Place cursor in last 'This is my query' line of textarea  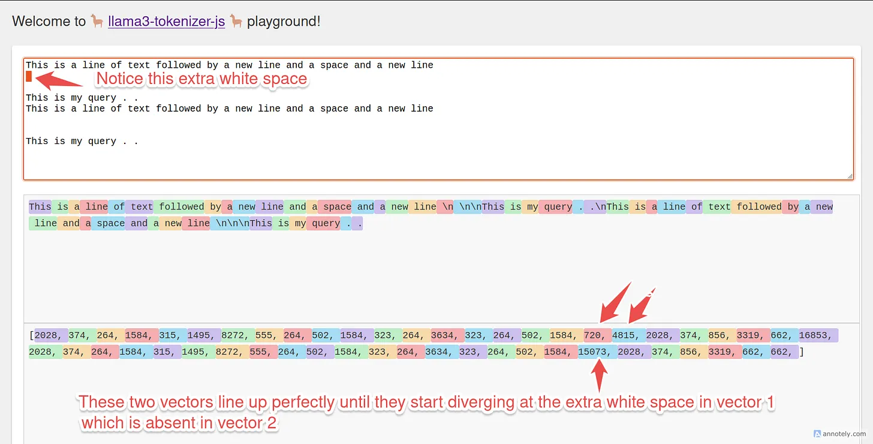[82, 142]
